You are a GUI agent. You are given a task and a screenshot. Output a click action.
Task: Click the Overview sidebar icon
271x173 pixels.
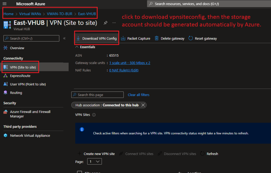(5, 48)
